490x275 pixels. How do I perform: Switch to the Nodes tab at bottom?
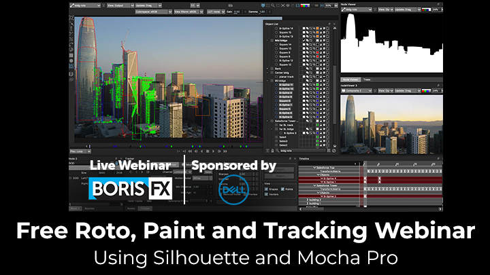click(131, 208)
